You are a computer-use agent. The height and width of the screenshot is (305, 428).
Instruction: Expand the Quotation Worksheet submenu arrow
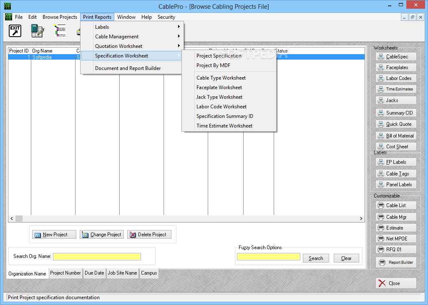pos(179,46)
